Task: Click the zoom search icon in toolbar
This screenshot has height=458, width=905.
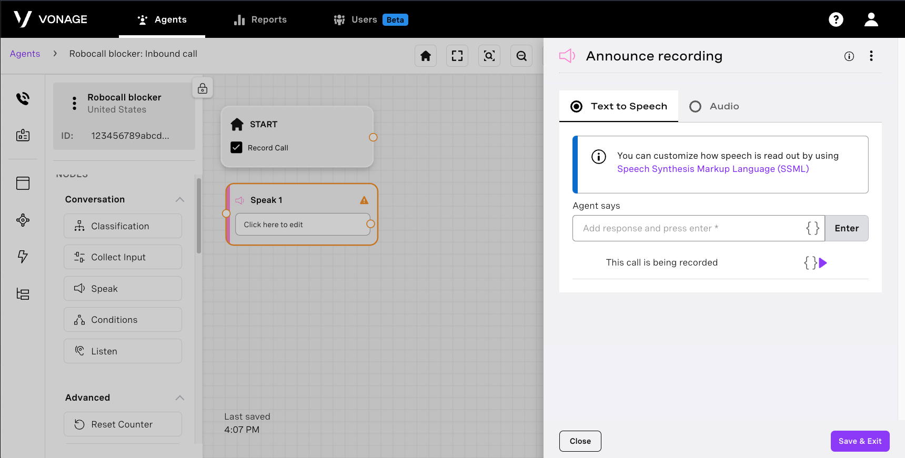Action: (489, 56)
